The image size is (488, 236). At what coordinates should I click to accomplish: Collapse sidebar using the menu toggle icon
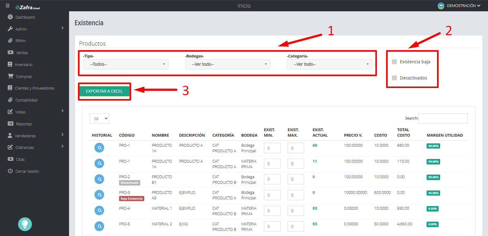[7, 6]
